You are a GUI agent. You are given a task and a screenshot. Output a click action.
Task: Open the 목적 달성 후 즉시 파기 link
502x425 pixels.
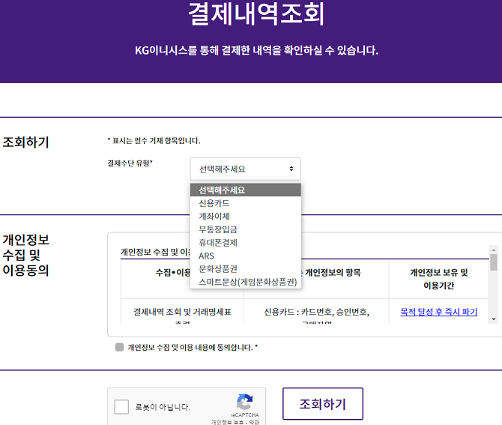pos(438,312)
